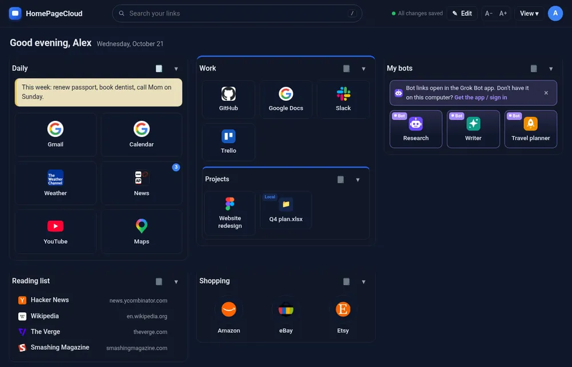The height and width of the screenshot is (367, 572).
Task: Launch the Writer bot
Action: pos(473,129)
